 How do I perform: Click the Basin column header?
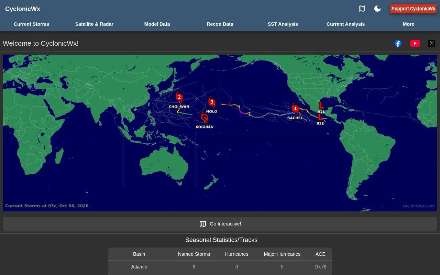[x=139, y=254]
